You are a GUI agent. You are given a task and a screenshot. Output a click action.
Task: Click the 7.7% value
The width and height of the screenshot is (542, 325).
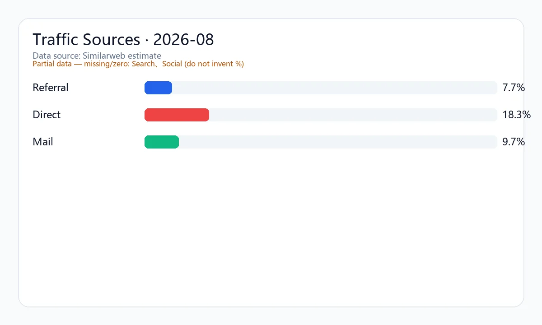pyautogui.click(x=514, y=88)
